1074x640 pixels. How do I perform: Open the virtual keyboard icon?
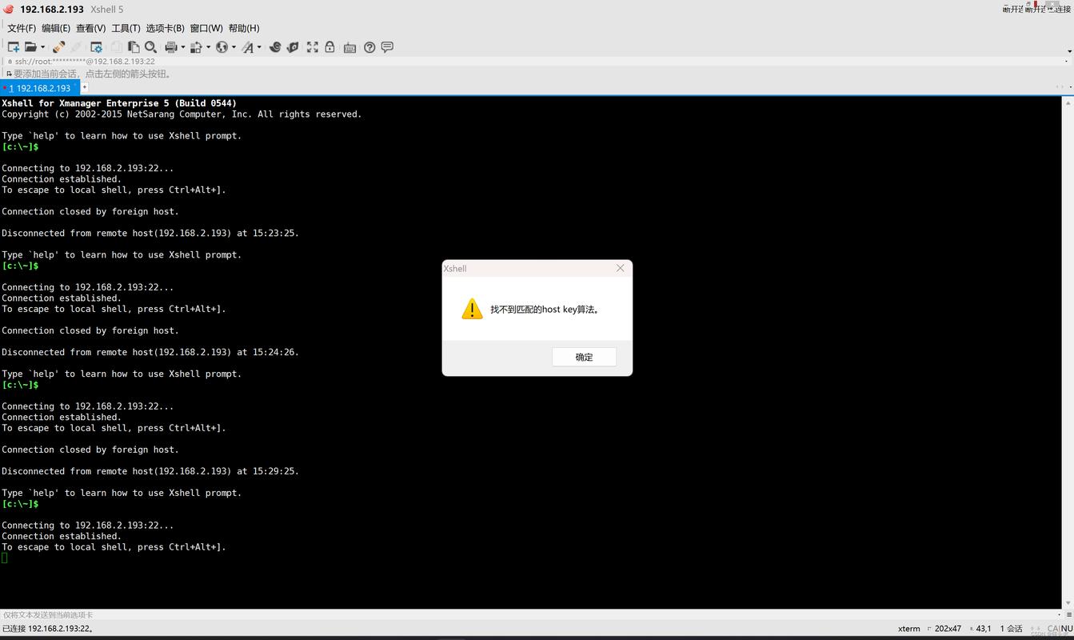[349, 48]
